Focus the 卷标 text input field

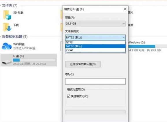(95, 81)
